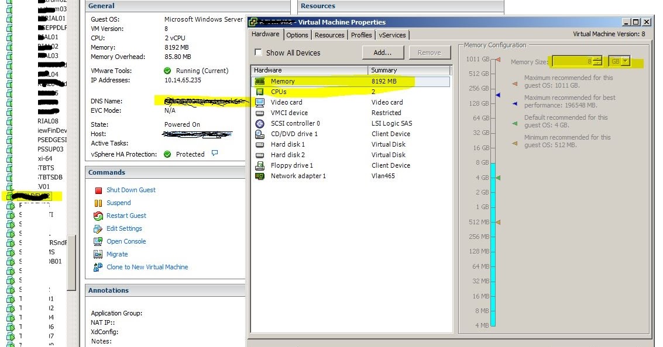
Task: Click the Memory Size spinner arrows
Action: pos(597,61)
